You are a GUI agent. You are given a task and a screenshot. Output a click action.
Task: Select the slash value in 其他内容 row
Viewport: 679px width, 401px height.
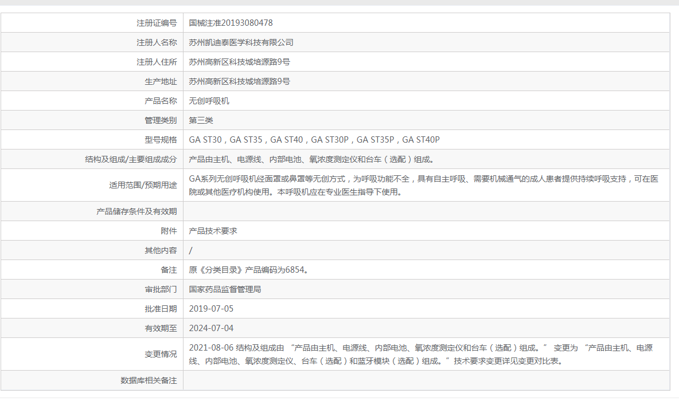(x=190, y=250)
